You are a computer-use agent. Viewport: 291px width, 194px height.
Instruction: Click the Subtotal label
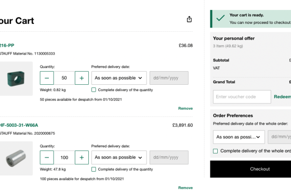221,60
